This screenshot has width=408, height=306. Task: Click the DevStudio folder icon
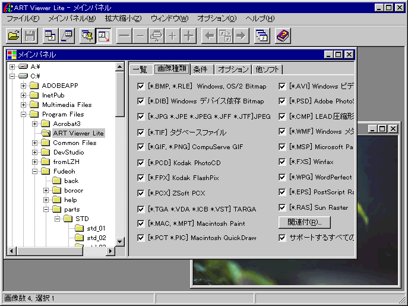pos(46,152)
